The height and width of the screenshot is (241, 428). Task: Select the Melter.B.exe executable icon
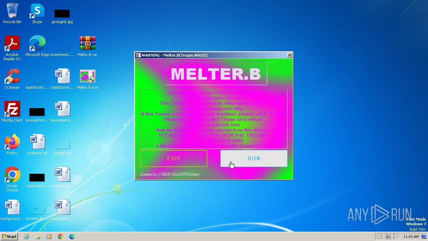(87, 79)
